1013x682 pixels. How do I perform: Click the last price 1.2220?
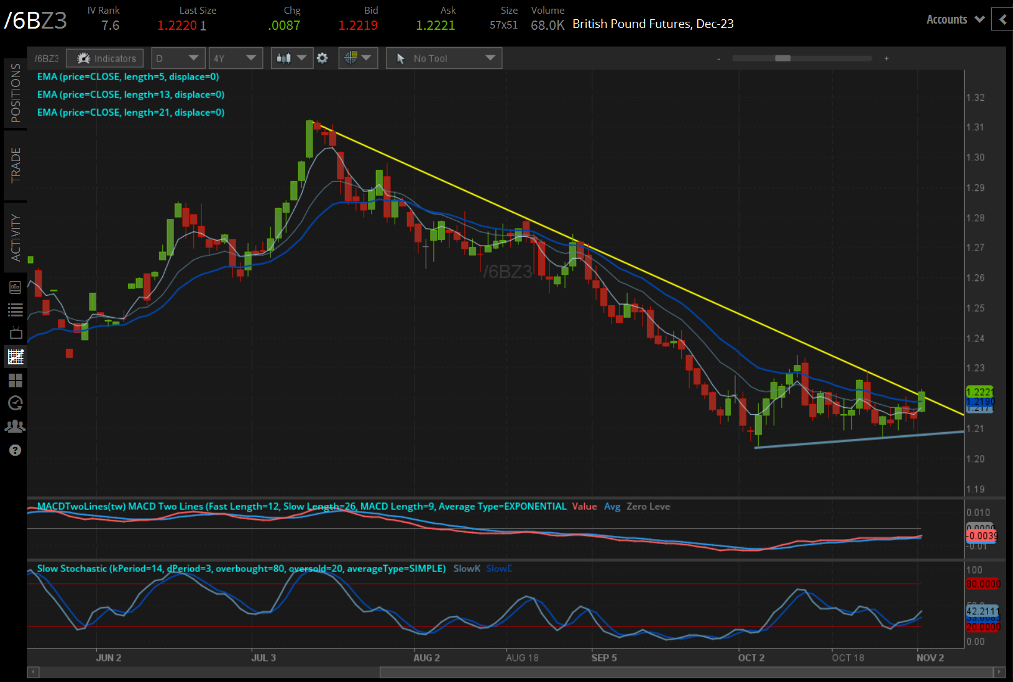(177, 25)
